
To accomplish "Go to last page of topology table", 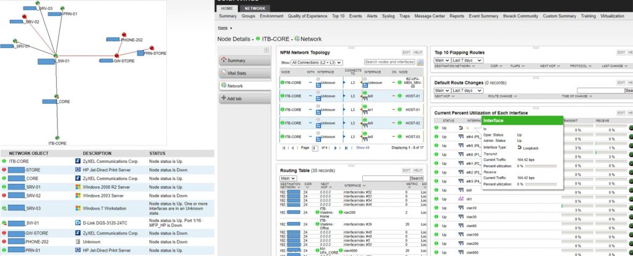I will 346,148.
